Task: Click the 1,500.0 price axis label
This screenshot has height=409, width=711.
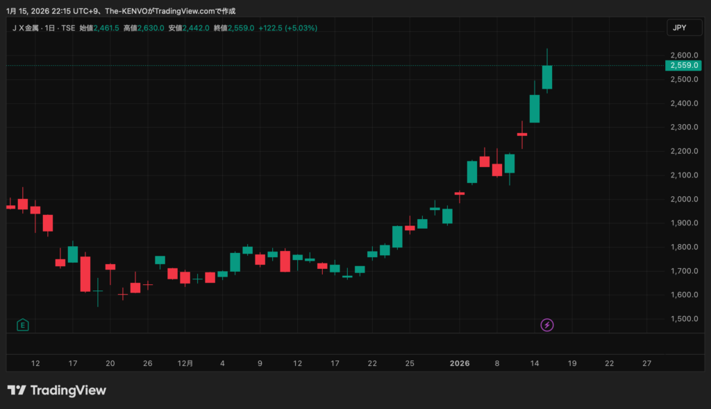Action: pos(684,319)
